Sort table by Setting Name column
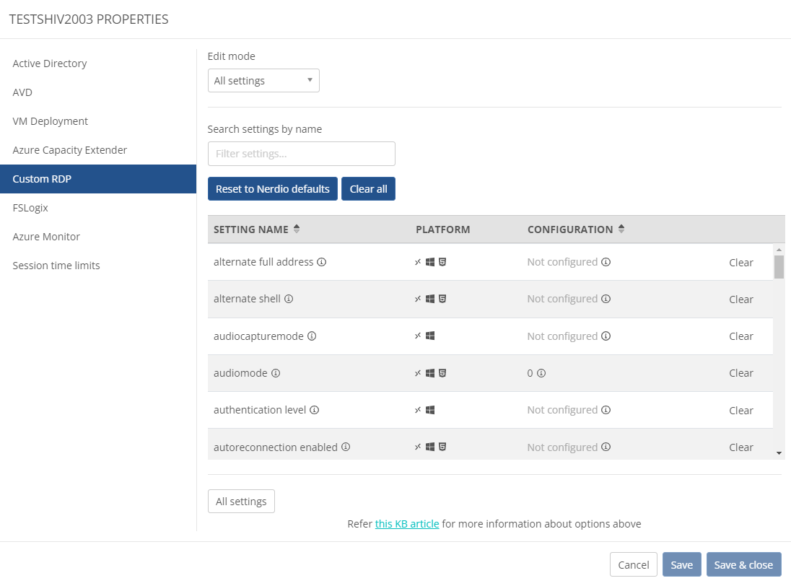This screenshot has width=791, height=586. pyautogui.click(x=297, y=229)
